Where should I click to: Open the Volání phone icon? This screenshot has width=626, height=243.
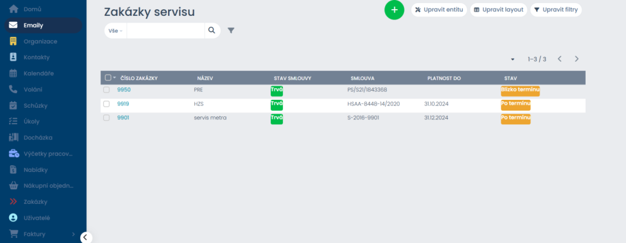click(x=13, y=89)
